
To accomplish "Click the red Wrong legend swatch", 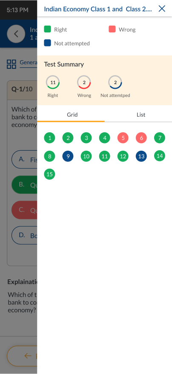I will click(x=112, y=29).
